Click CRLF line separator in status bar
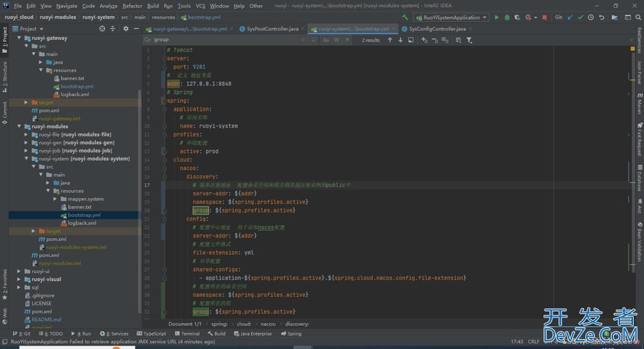644x349 pixels. click(x=533, y=342)
